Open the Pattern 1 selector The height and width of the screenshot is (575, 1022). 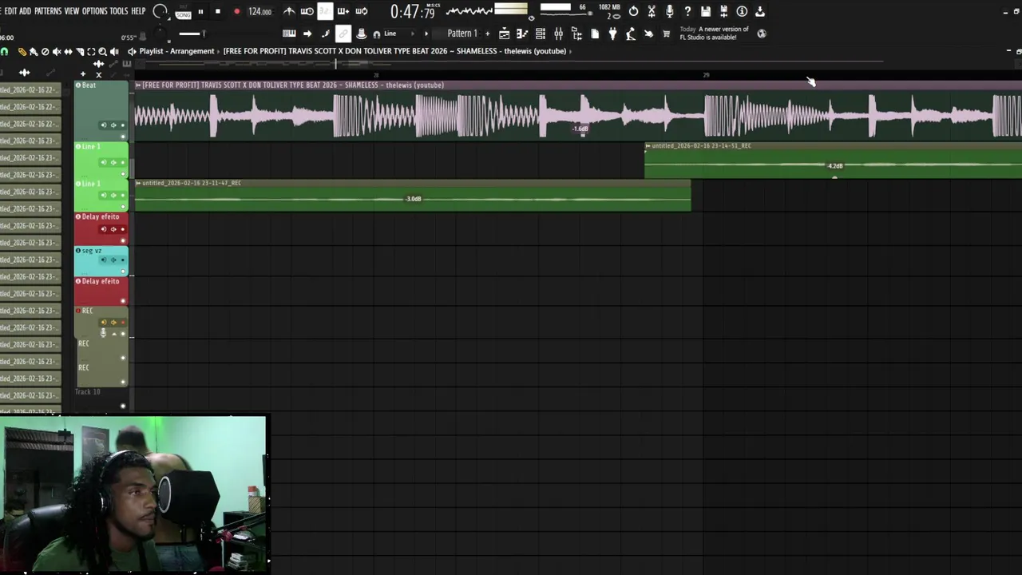click(461, 34)
